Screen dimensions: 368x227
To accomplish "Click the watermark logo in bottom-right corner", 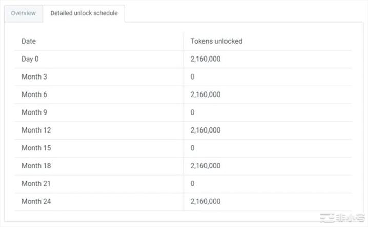I will click(x=342, y=218).
